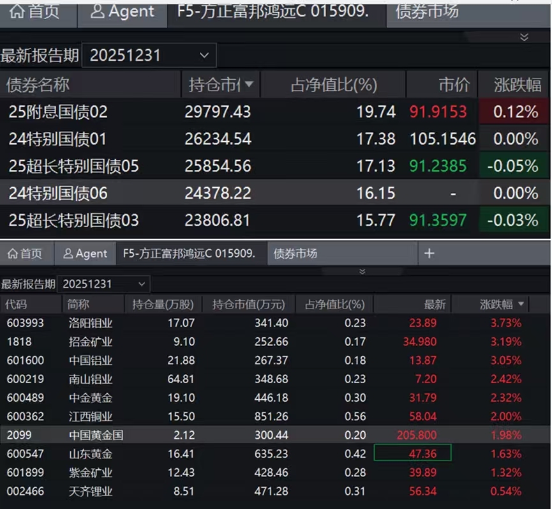This screenshot has height=509, width=552.
Task: Select the 24特别国债01 bond row
Action: coord(274,139)
